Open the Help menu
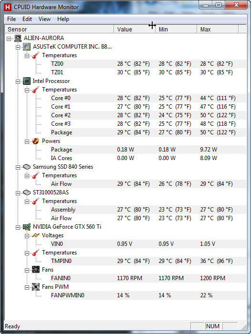This screenshot has height=334, width=251. point(63,19)
